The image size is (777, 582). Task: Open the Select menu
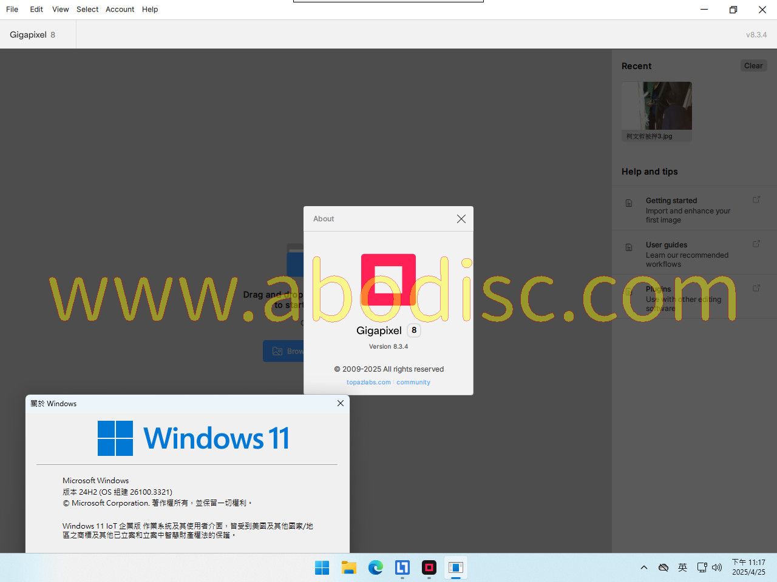click(x=87, y=9)
